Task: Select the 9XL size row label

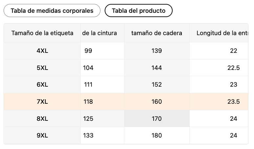Action: pyautogui.click(x=42, y=136)
